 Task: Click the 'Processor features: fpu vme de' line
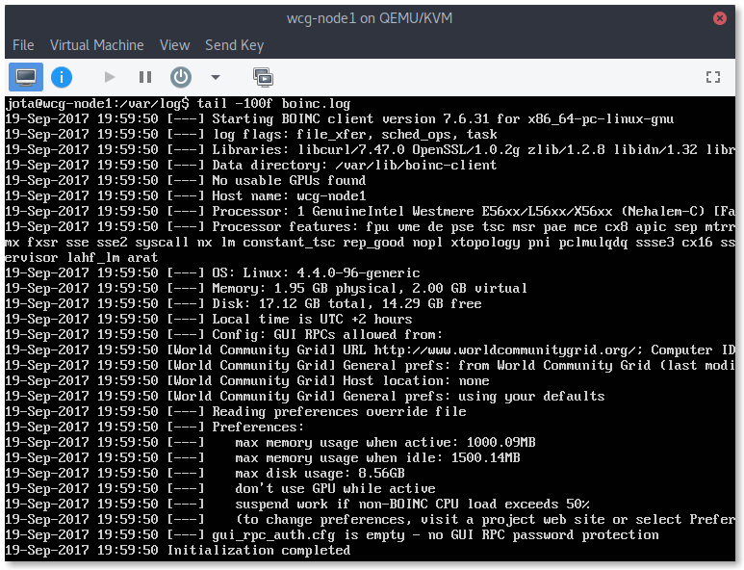tap(371, 227)
